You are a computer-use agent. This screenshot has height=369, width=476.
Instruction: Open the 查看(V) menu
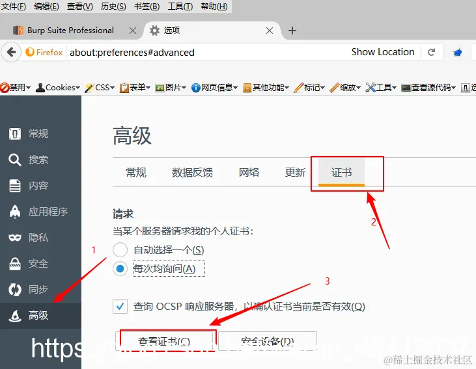coord(80,6)
